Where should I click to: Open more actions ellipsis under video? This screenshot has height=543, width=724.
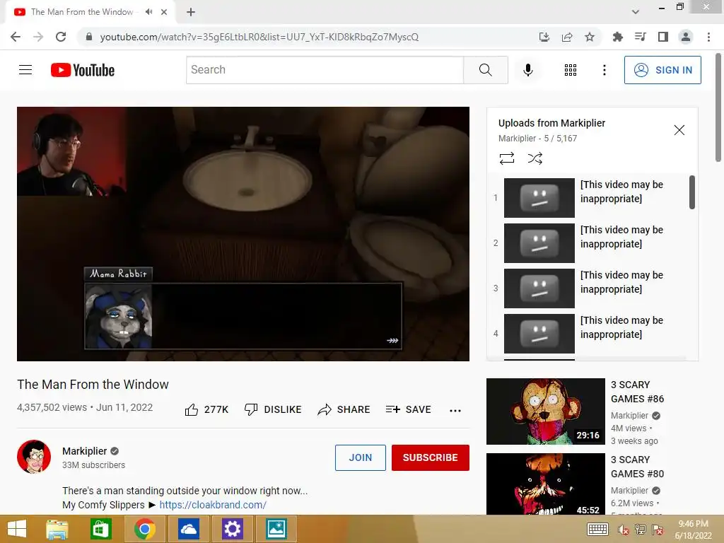455,411
